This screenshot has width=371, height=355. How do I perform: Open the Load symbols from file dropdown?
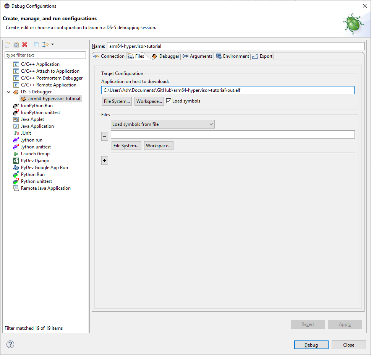click(163, 124)
